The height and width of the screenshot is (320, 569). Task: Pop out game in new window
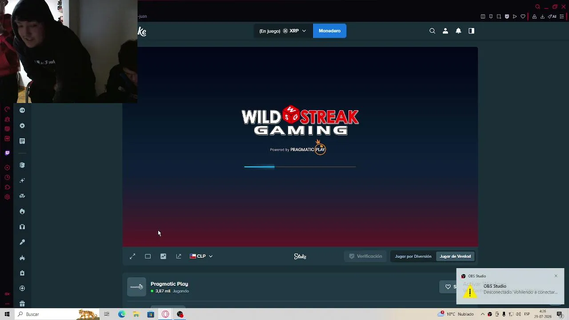[x=179, y=256]
